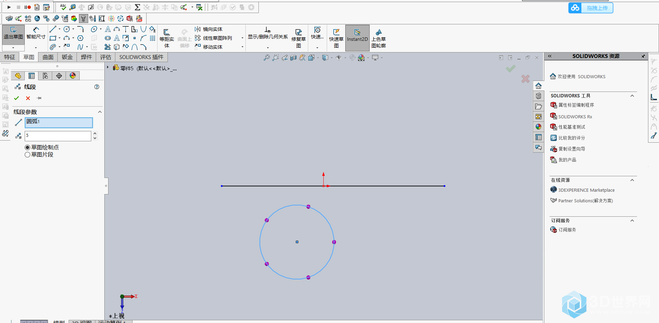Click Shaded Sketch Contours (上色草图轮廓)
The width and height of the screenshot is (659, 323).
click(379, 38)
